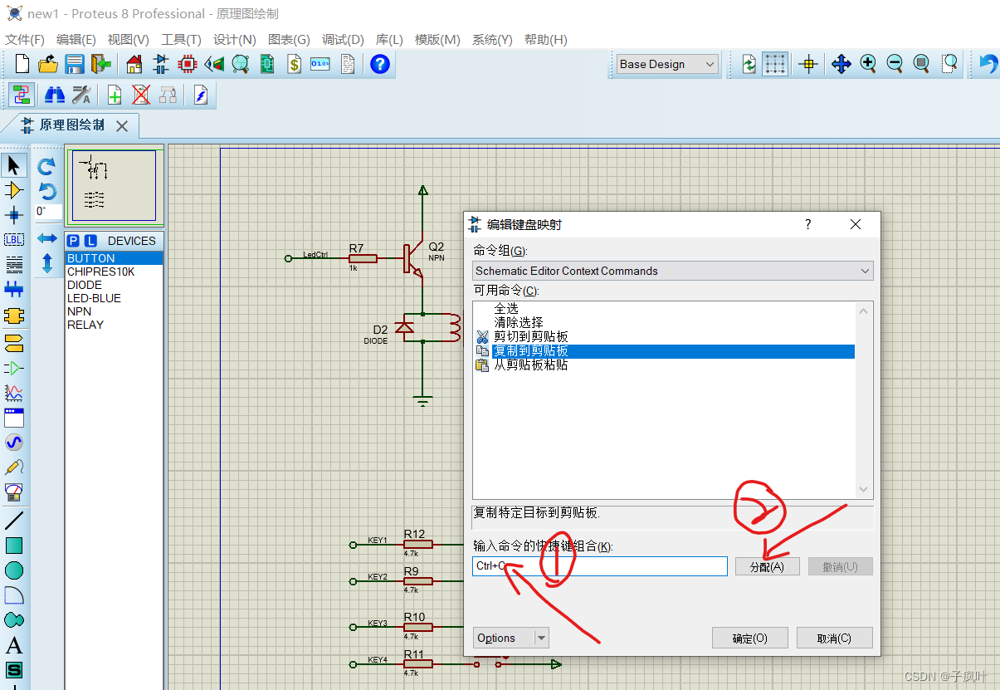Pick devices with the P button
The height and width of the screenshot is (690, 1000).
73,241
